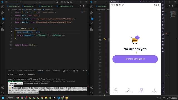The image size is (178, 100).
Task: Open Explorer in left VS Code window
Action: [3, 7]
